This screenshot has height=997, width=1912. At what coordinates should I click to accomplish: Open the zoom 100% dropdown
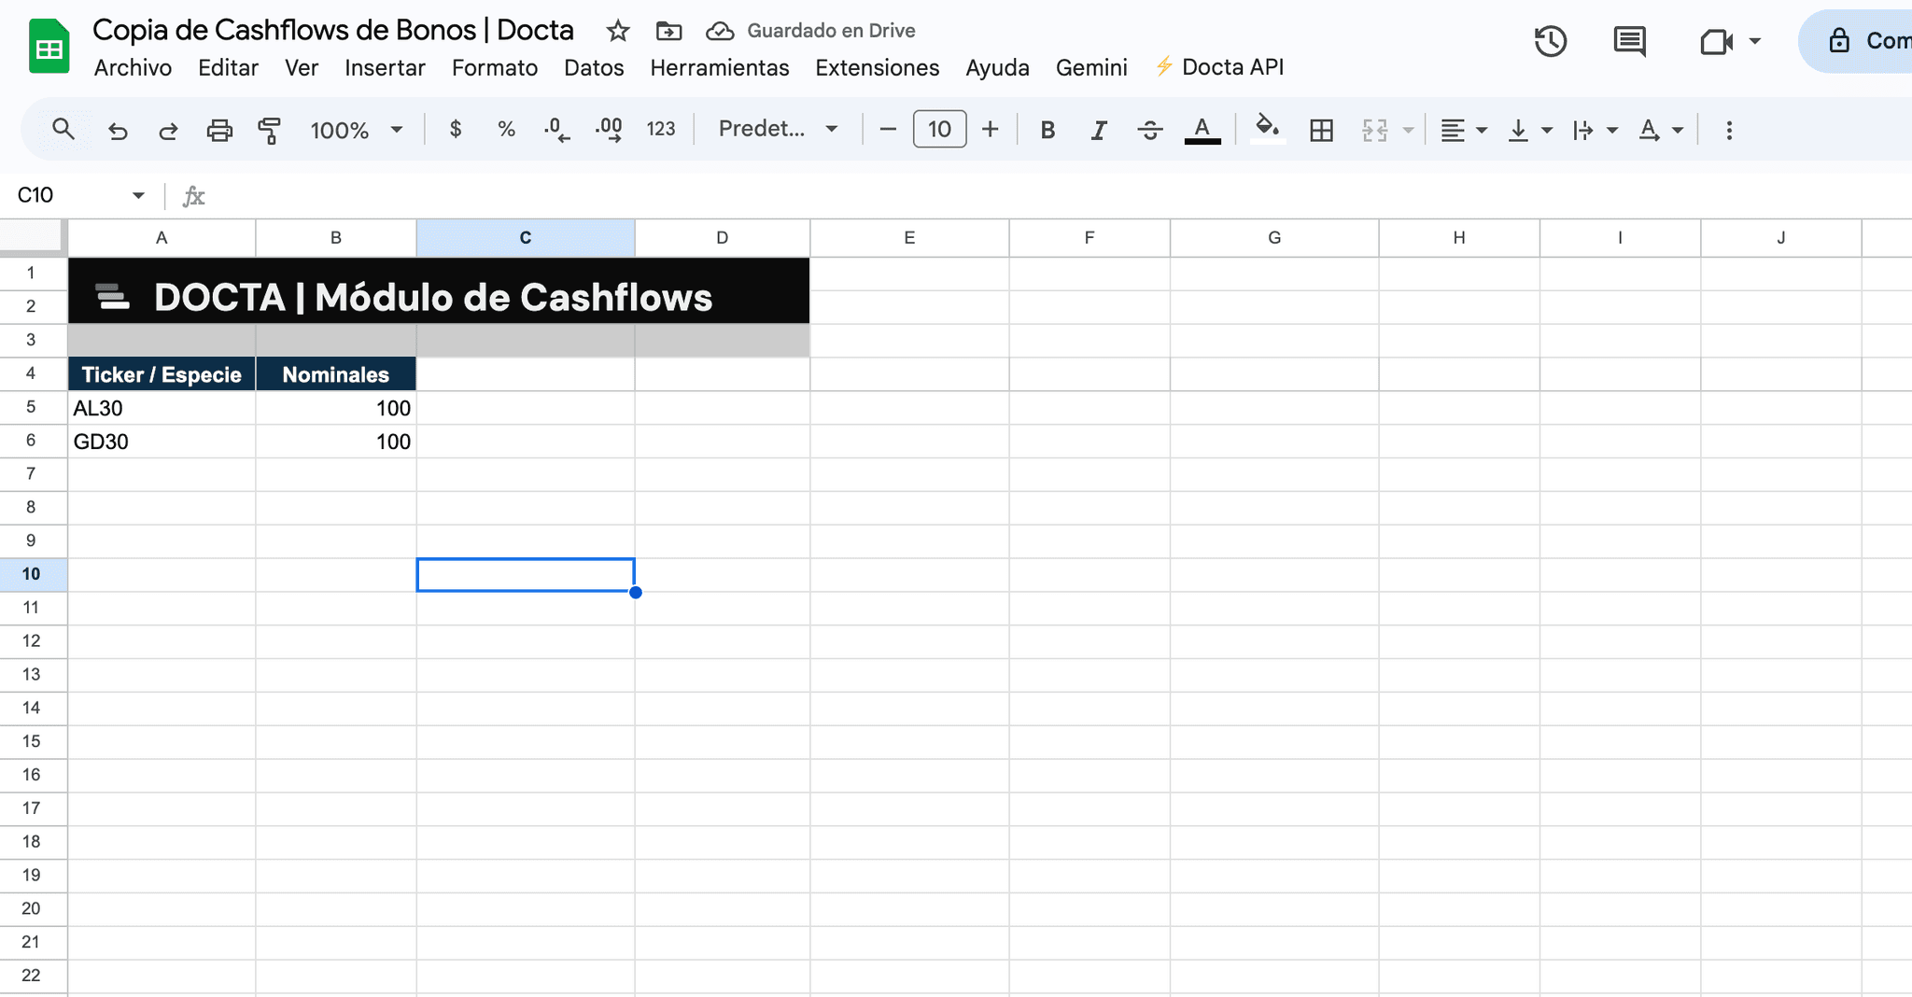[356, 130]
